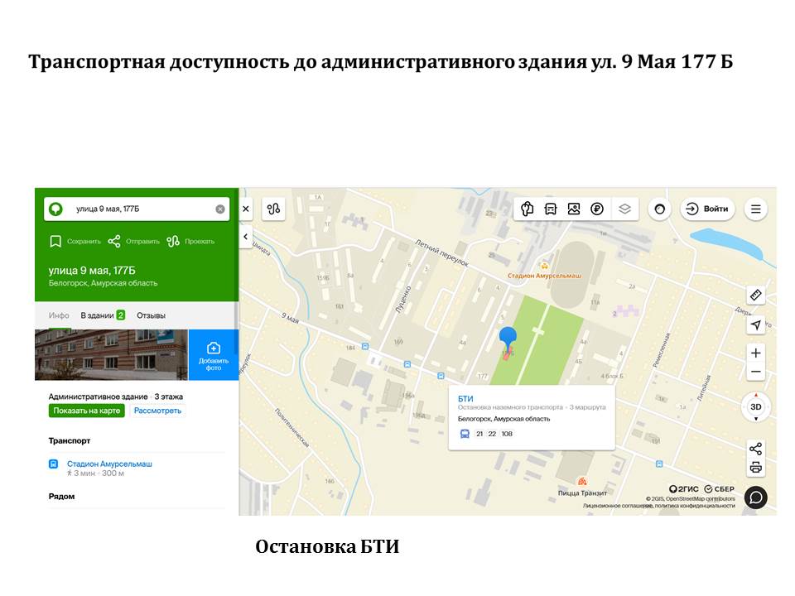Toggle 3D map view mode
The height and width of the screenshot is (596, 795).
tap(755, 407)
